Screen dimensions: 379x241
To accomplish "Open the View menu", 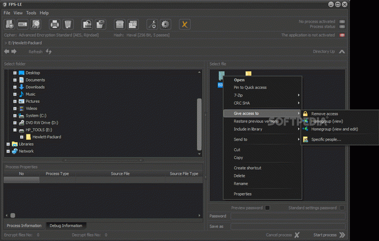I will click(18, 13).
